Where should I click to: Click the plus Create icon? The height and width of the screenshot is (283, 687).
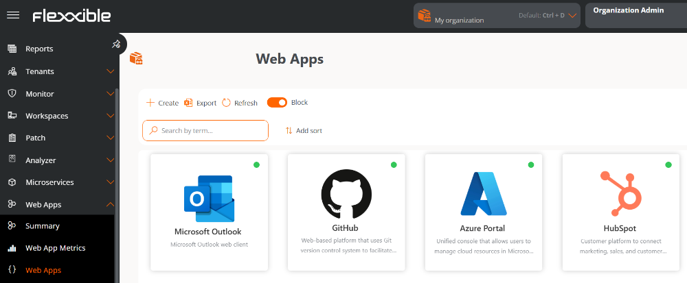pyautogui.click(x=150, y=103)
